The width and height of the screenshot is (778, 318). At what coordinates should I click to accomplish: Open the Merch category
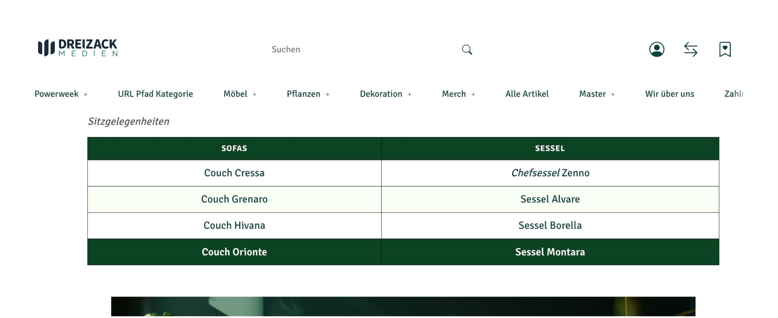(454, 94)
